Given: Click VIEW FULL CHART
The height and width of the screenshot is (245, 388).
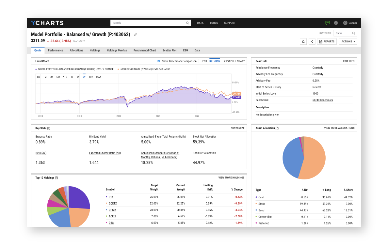Looking at the screenshot, I should pos(234,61).
